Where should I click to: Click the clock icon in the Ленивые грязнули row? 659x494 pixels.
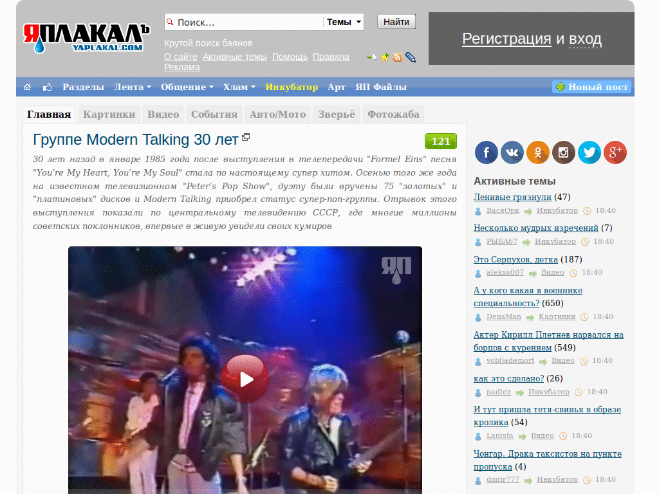pyautogui.click(x=587, y=211)
